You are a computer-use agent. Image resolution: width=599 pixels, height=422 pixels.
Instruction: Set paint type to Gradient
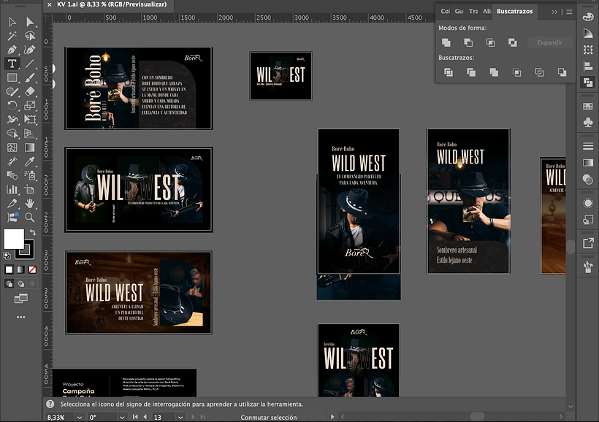(x=20, y=269)
